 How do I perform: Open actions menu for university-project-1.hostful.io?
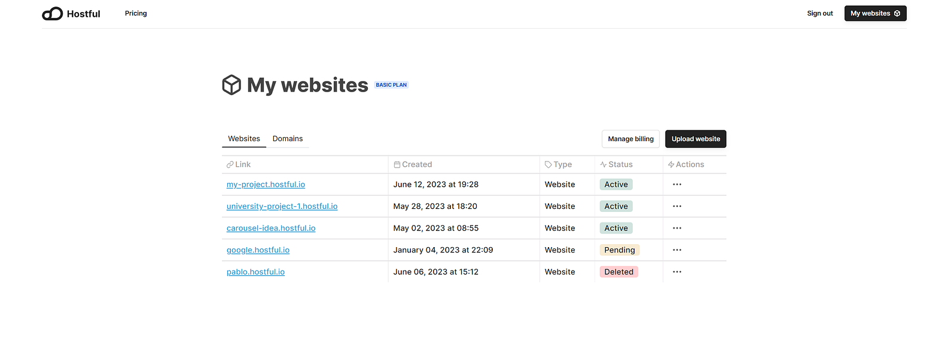tap(676, 206)
